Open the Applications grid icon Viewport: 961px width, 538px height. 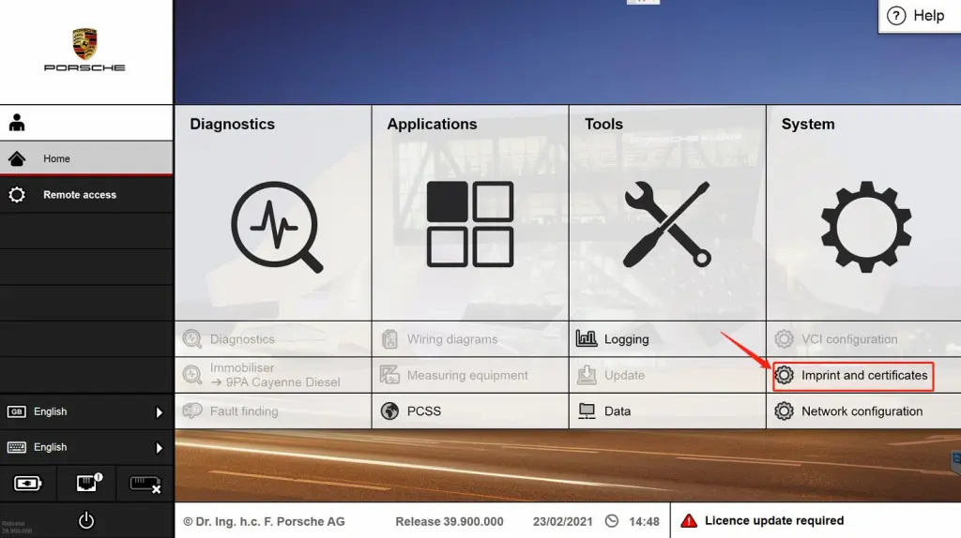(469, 224)
